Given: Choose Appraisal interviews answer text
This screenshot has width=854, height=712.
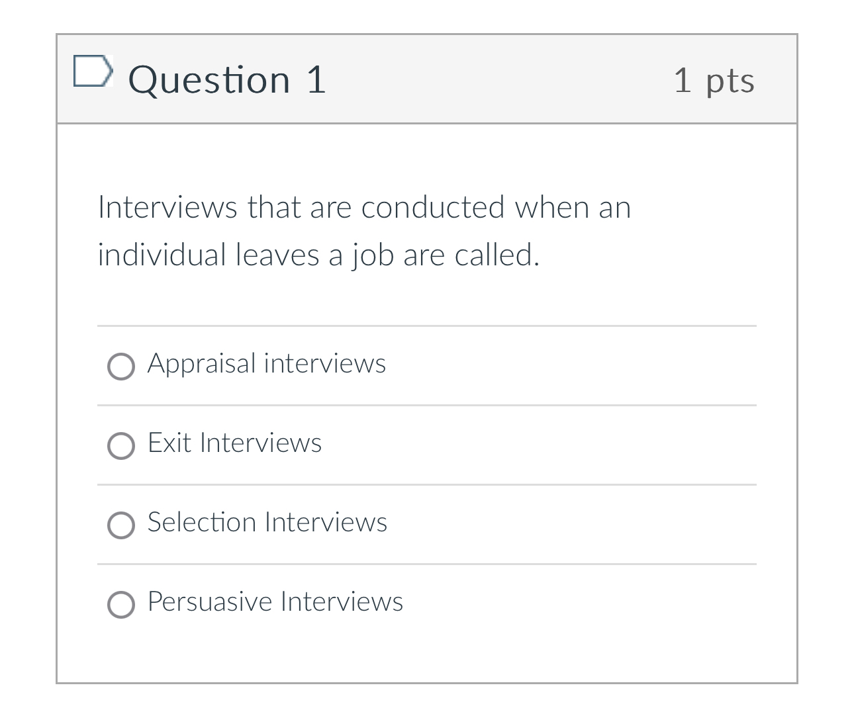Looking at the screenshot, I should click(x=266, y=363).
